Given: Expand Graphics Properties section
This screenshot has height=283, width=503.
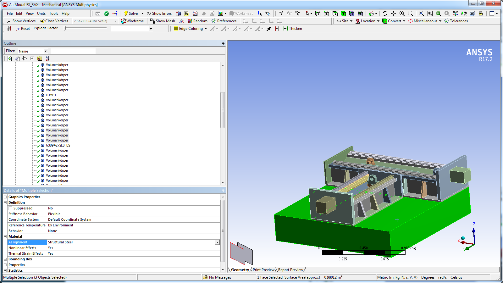Looking at the screenshot, I should point(5,197).
